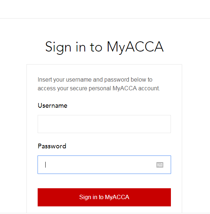210x214 pixels.
Task: Click the white text on the sign-in button
Action: tap(104, 197)
